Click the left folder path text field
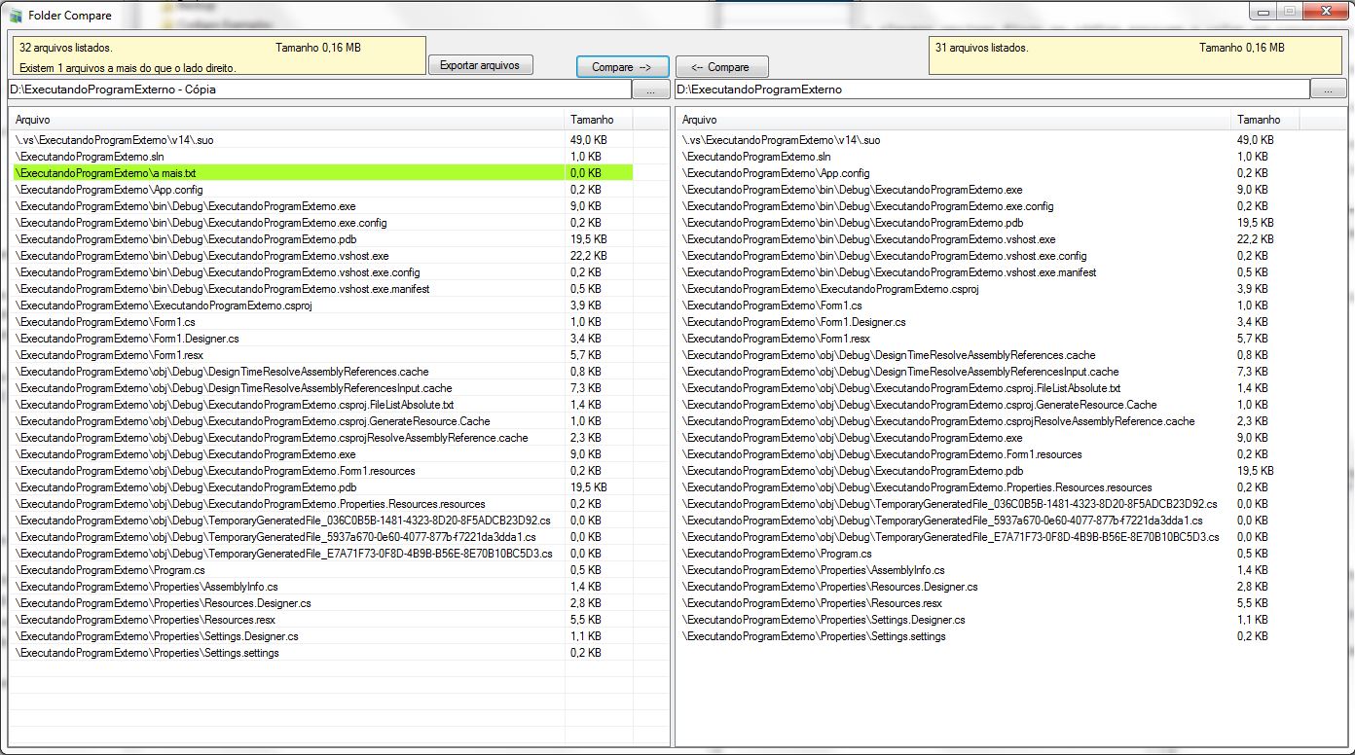 (x=319, y=90)
